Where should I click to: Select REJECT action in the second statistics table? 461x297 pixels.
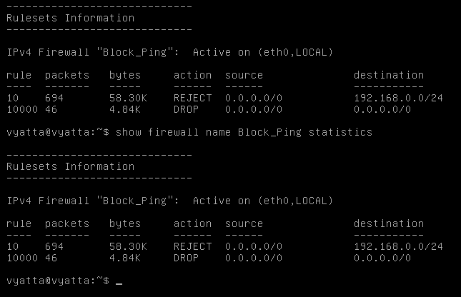[x=192, y=246]
